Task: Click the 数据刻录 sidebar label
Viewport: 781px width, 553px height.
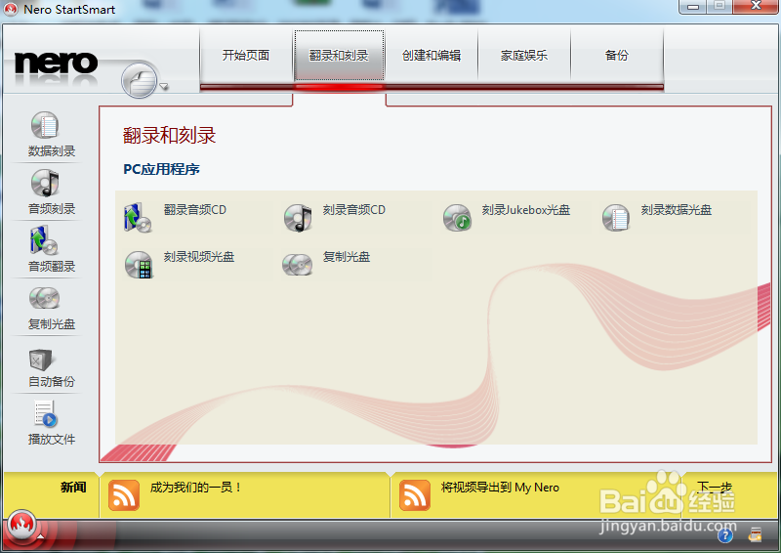Action: tap(52, 151)
